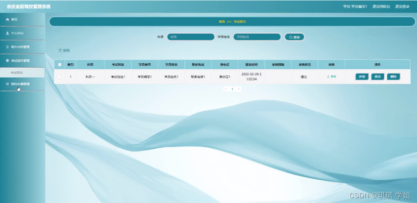Click the icon beside 考试报名管理

8,61
